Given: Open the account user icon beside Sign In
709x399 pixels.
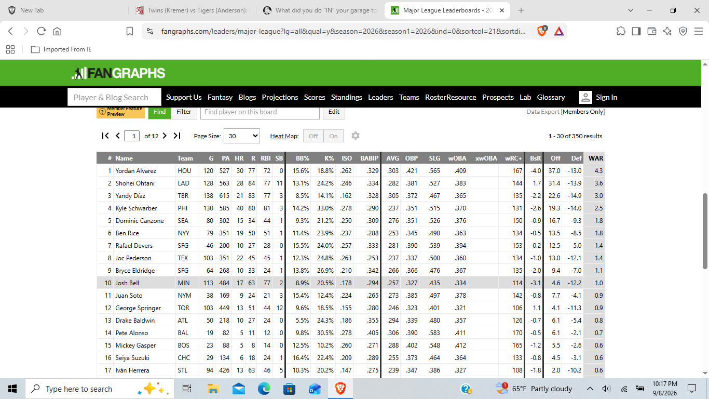Looking at the screenshot, I should [585, 97].
